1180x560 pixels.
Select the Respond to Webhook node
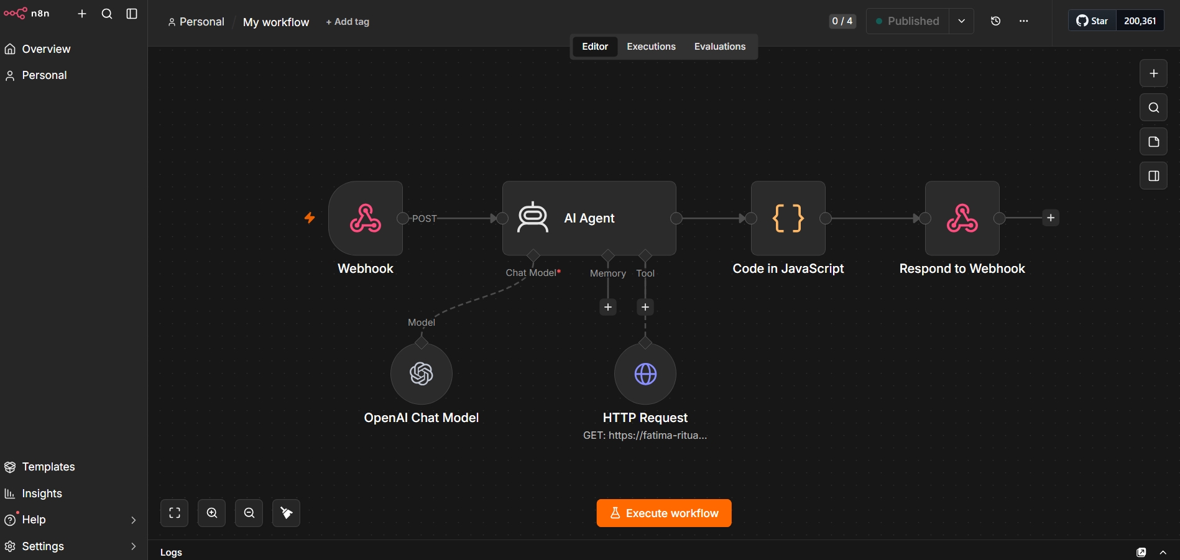962,218
